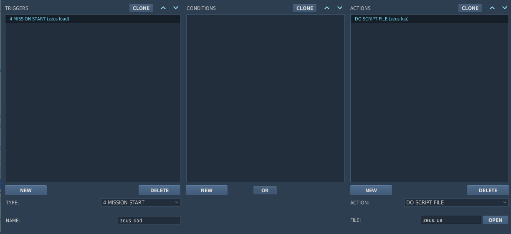Viewport: 511px width, 234px height.
Task: Move trigger down with Triggers down arrow
Action: (176, 8)
